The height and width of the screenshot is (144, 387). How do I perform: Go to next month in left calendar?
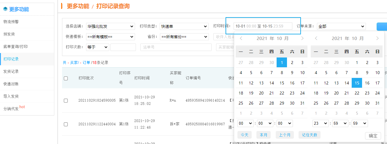tap(302, 38)
